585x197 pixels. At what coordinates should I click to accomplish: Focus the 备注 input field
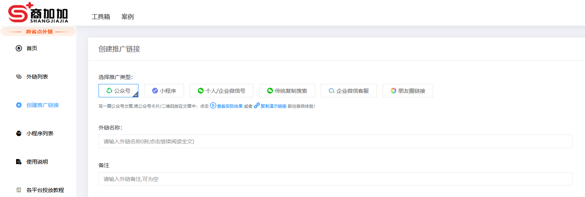pyautogui.click(x=335, y=179)
